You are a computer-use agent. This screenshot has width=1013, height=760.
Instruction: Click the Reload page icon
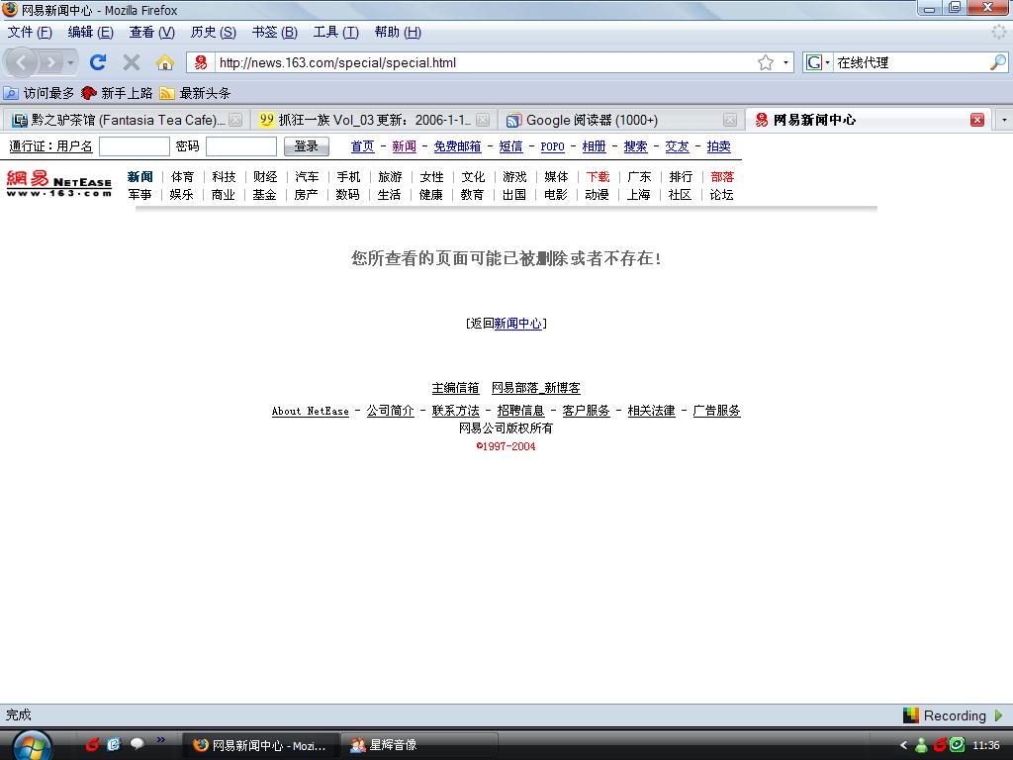(97, 62)
